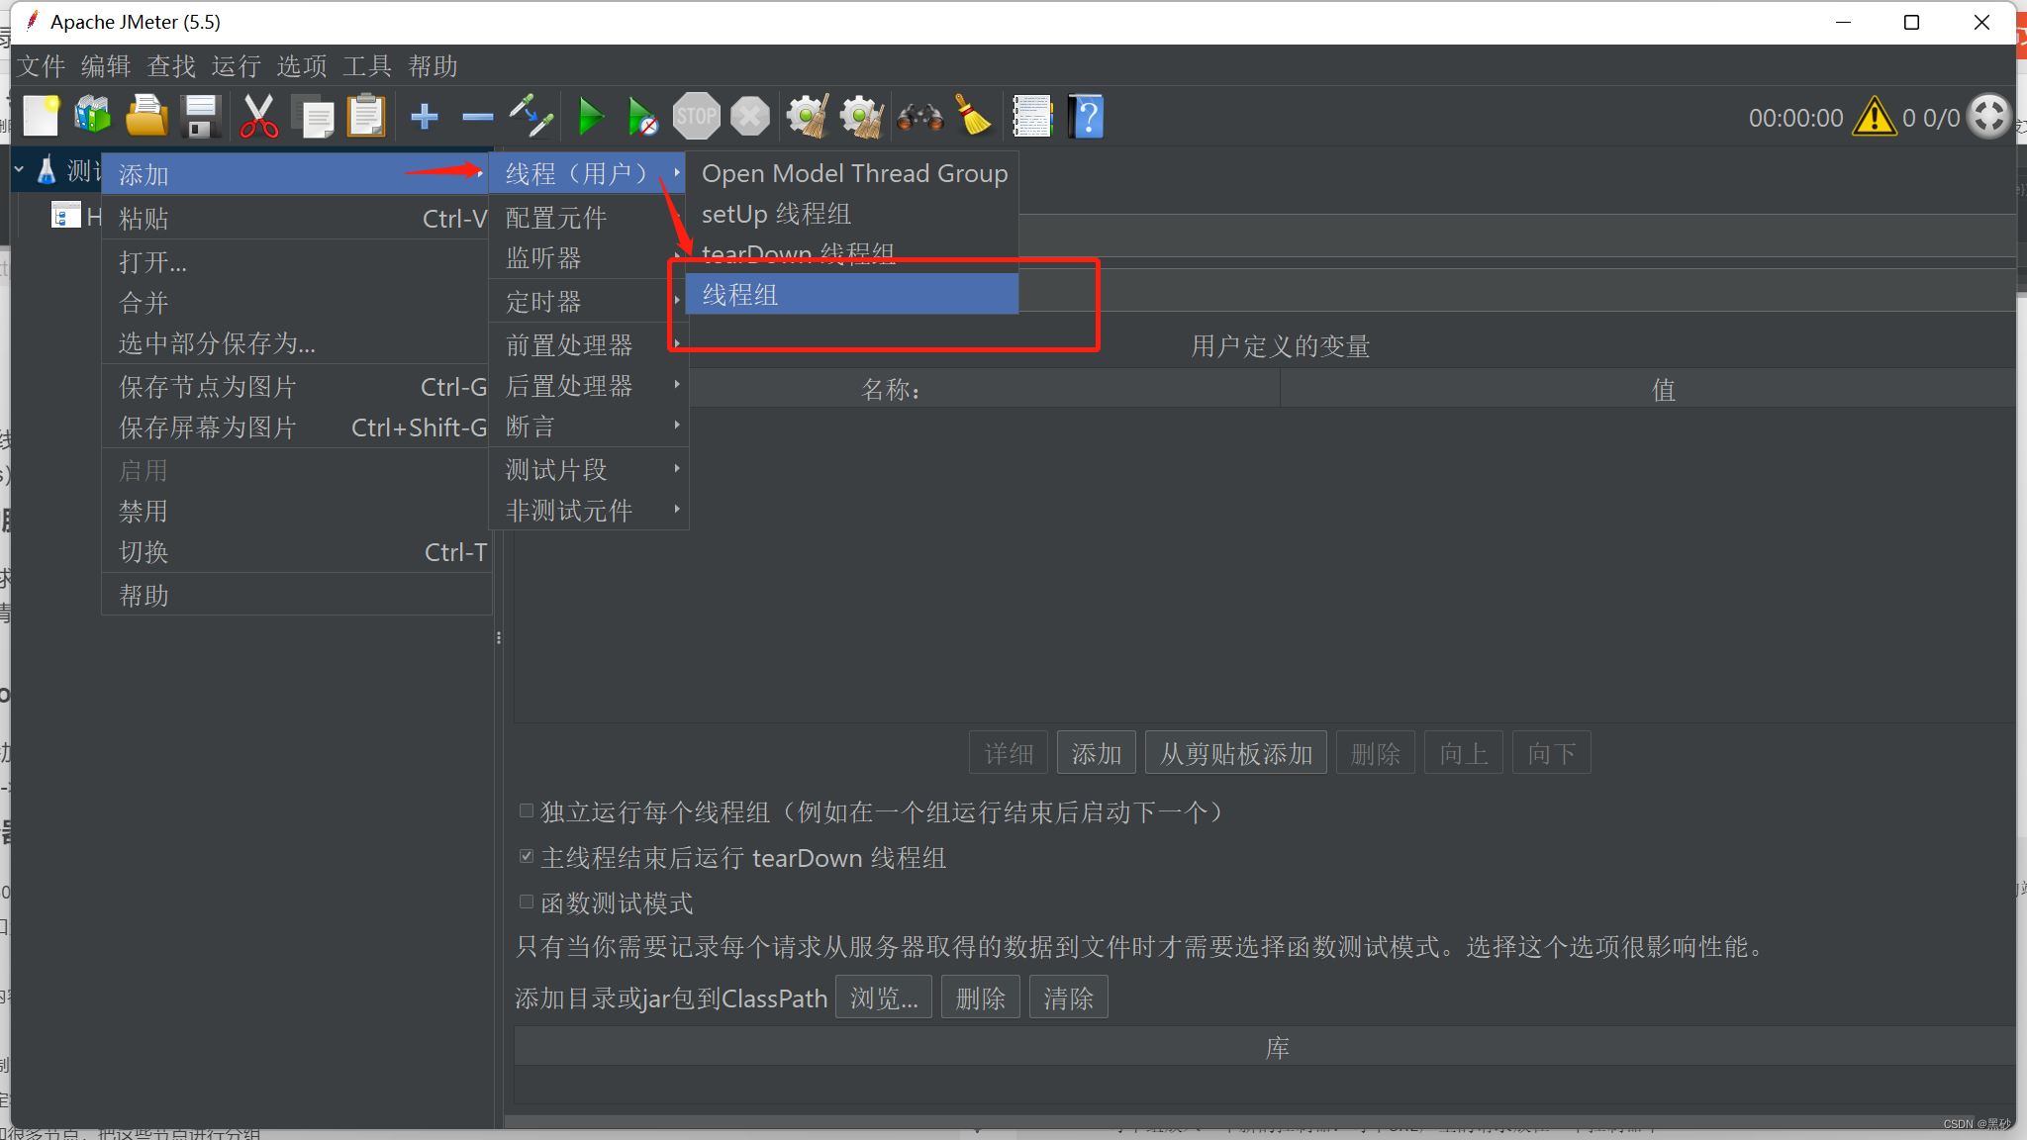Click the blue question mark Help icon

click(1086, 117)
